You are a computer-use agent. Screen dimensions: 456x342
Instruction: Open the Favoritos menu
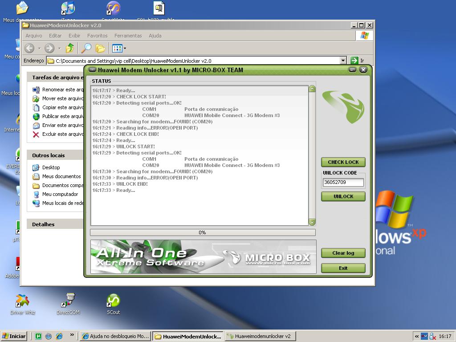97,36
